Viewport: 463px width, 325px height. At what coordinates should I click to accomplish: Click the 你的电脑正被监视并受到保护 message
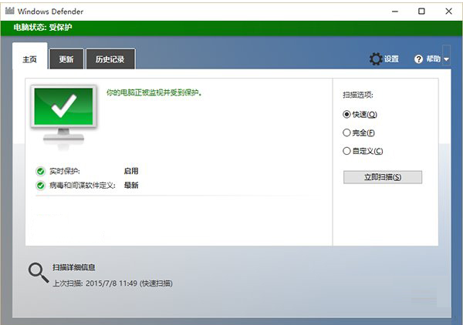click(x=154, y=92)
